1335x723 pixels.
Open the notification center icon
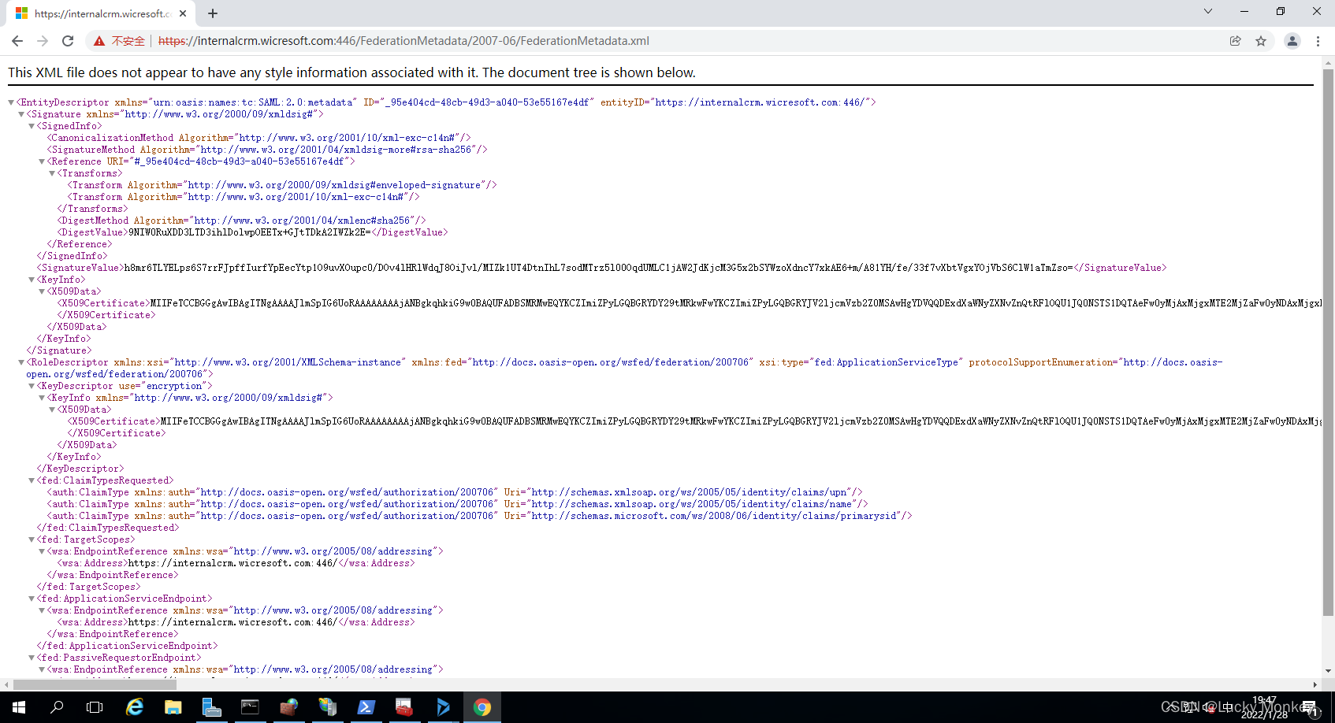coord(1310,707)
